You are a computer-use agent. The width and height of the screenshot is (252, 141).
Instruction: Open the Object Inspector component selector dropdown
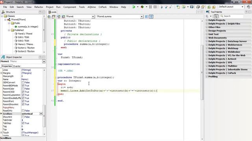(x=44, y=61)
